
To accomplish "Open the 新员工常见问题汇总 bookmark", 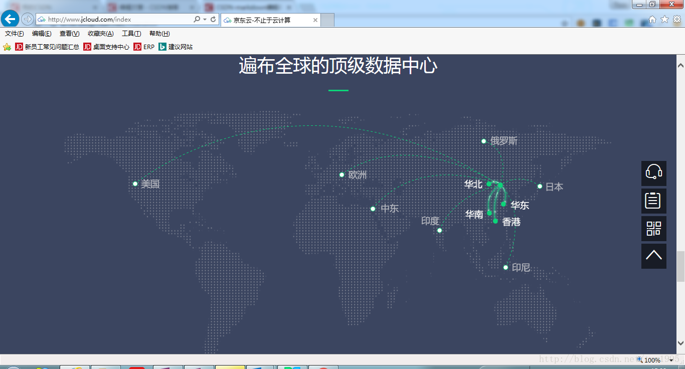I will (47, 47).
